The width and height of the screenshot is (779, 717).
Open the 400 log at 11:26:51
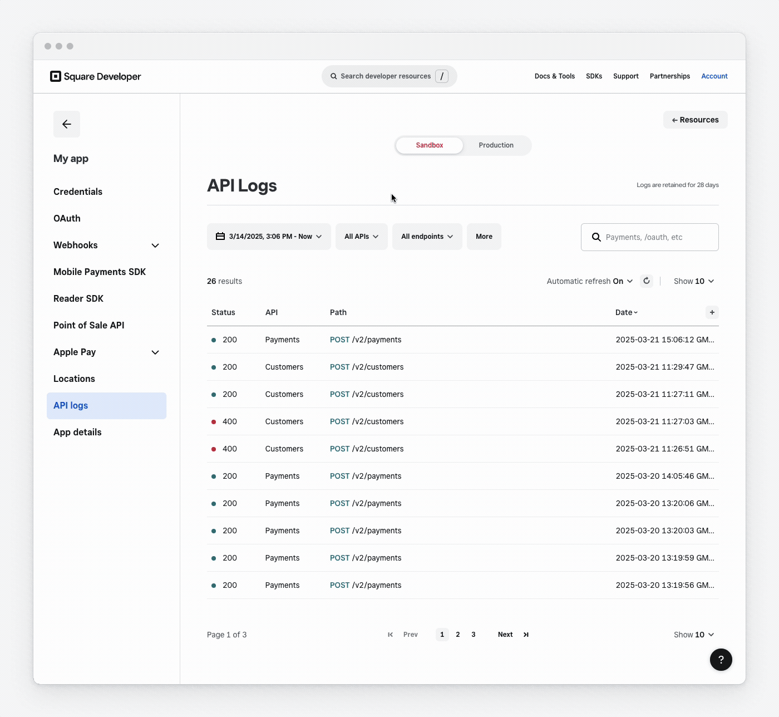pos(463,449)
